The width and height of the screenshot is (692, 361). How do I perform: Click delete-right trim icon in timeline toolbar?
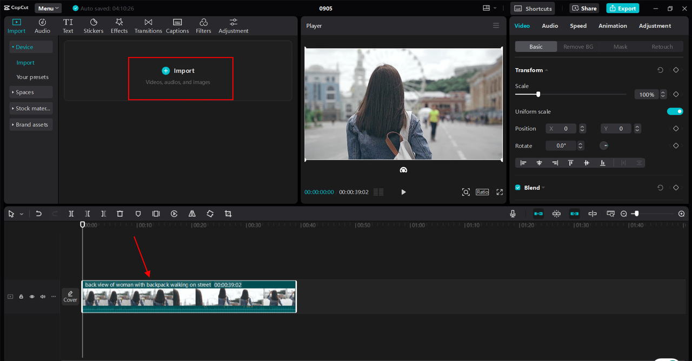[x=104, y=214]
